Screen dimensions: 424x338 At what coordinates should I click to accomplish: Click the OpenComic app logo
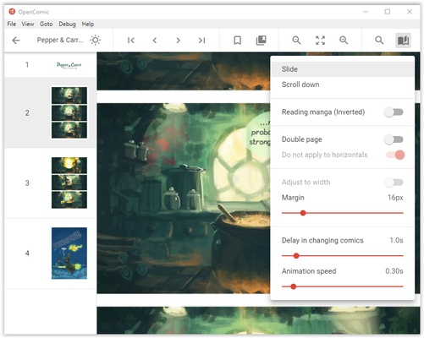point(12,12)
